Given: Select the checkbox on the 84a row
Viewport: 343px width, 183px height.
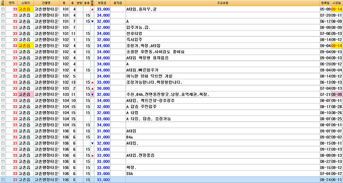Looking at the screenshot, I should click(3, 137).
